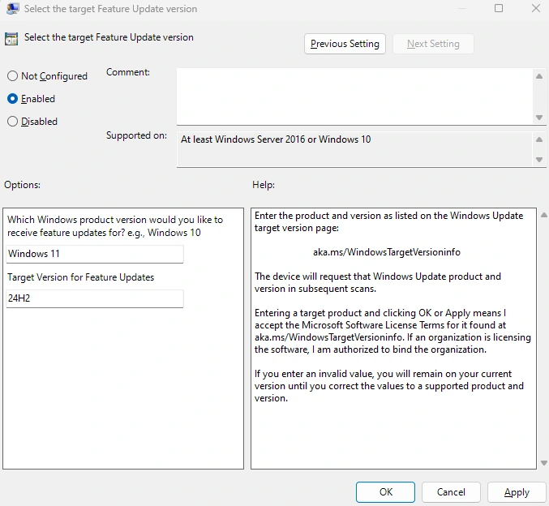Viewport: 549px width, 506px height.
Task: Click the policy setting icon beside the heading
Action: (x=11, y=38)
